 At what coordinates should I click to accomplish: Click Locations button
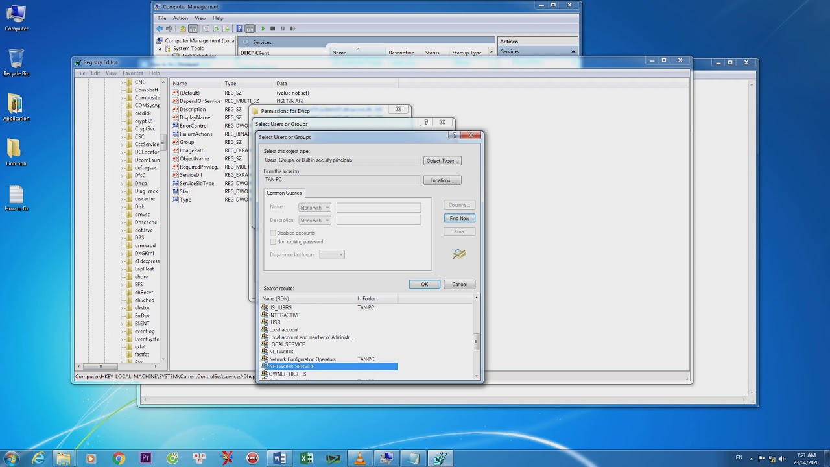click(442, 180)
